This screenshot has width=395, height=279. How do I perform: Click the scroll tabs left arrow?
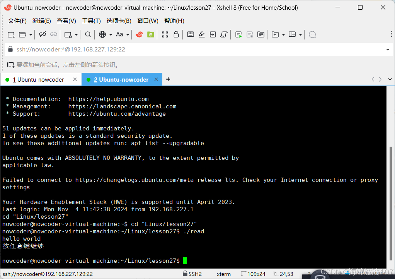click(x=373, y=79)
